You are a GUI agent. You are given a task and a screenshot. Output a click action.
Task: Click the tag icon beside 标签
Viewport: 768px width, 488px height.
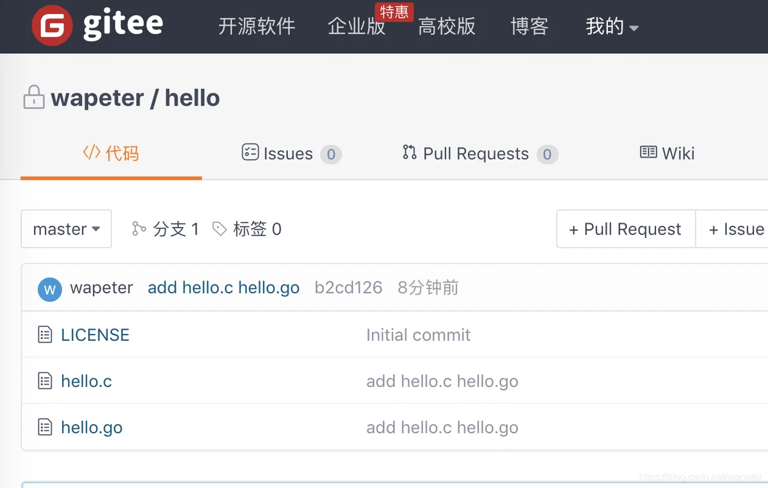(x=220, y=229)
